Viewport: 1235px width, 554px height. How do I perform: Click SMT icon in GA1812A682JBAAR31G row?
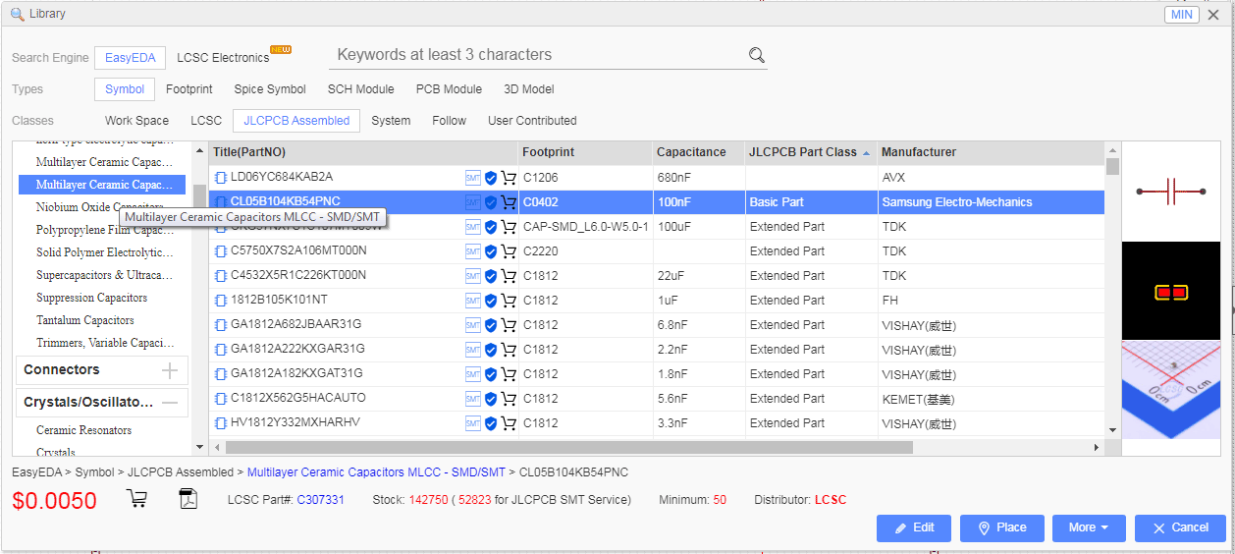click(x=473, y=325)
